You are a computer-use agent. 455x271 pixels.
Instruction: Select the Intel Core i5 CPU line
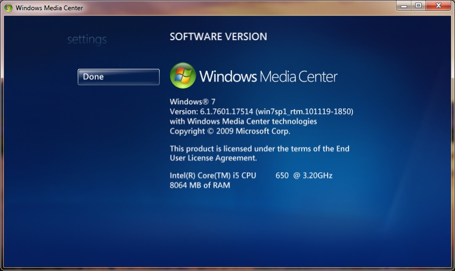(213, 175)
